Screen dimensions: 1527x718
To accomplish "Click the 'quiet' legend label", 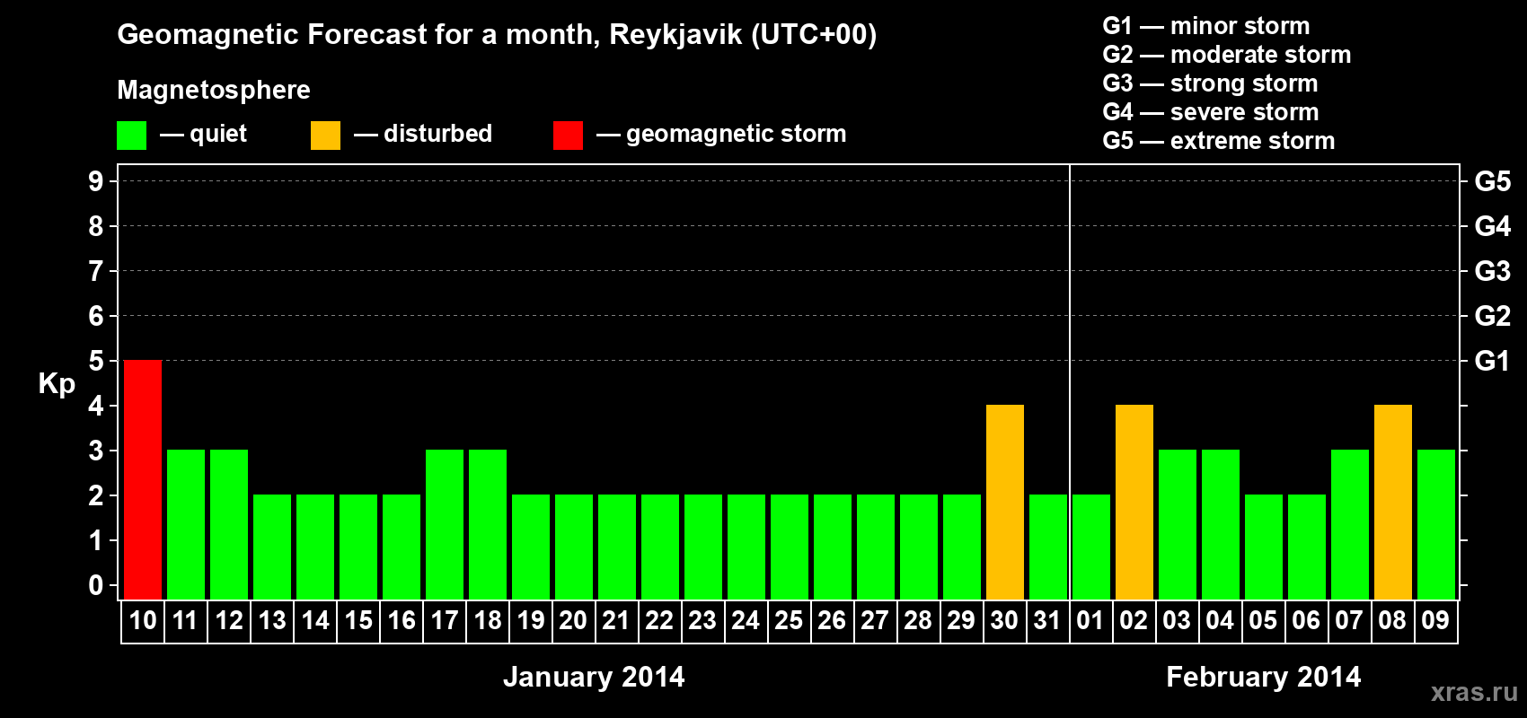I will pyautogui.click(x=218, y=134).
